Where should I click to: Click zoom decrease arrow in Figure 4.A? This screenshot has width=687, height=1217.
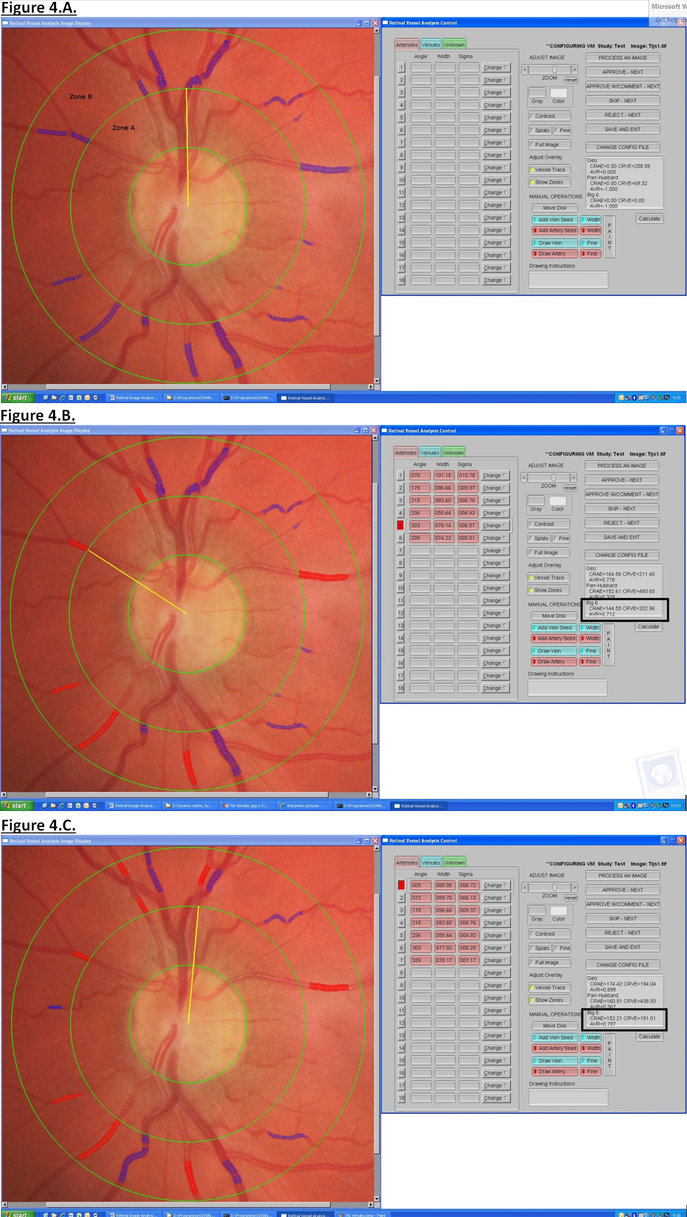pyautogui.click(x=524, y=70)
